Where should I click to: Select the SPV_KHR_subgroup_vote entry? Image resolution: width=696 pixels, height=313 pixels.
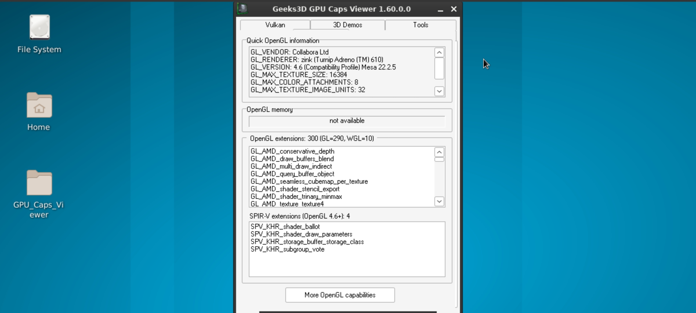click(287, 249)
